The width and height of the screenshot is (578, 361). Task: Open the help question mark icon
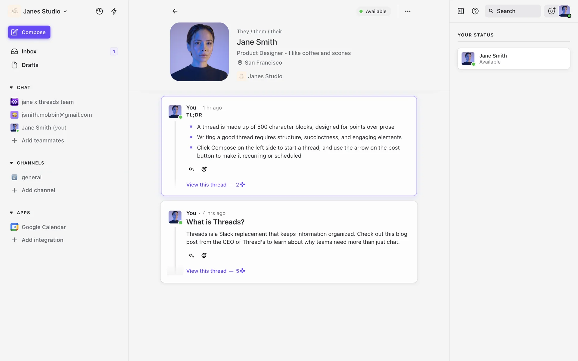pos(475,11)
